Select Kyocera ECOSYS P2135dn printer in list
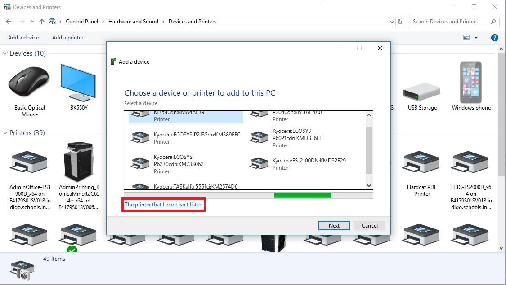Viewport: 506px width, 285px height. pos(186,138)
